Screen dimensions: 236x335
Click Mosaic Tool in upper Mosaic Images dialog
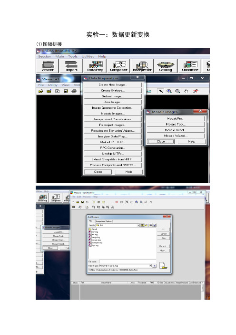point(176,125)
